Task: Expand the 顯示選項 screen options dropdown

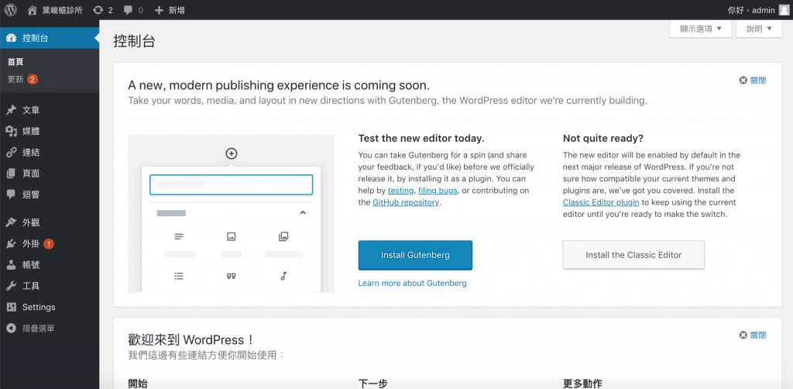Action: [700, 29]
